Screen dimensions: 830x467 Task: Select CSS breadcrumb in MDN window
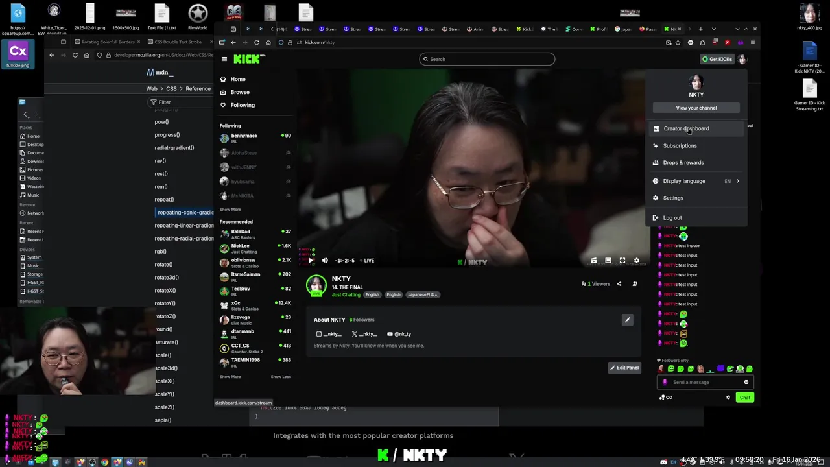click(x=171, y=88)
